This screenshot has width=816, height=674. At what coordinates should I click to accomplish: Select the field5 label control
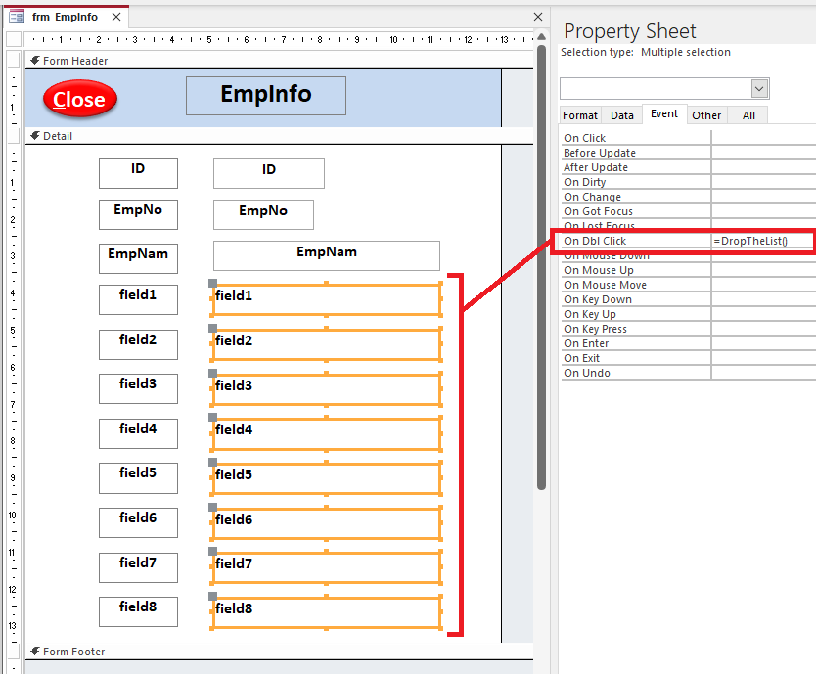pos(138,477)
